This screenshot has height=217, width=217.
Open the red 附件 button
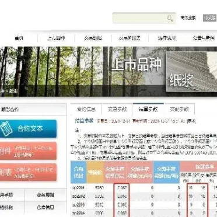[28, 150]
